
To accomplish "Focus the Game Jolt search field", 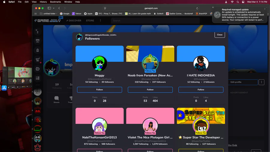I will [x=155, y=20].
